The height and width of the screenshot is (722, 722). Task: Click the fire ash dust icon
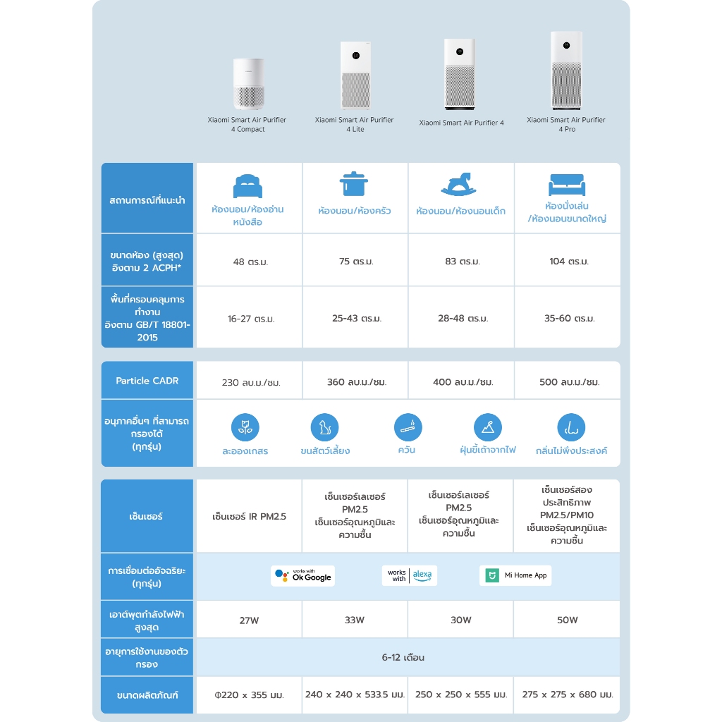click(487, 427)
